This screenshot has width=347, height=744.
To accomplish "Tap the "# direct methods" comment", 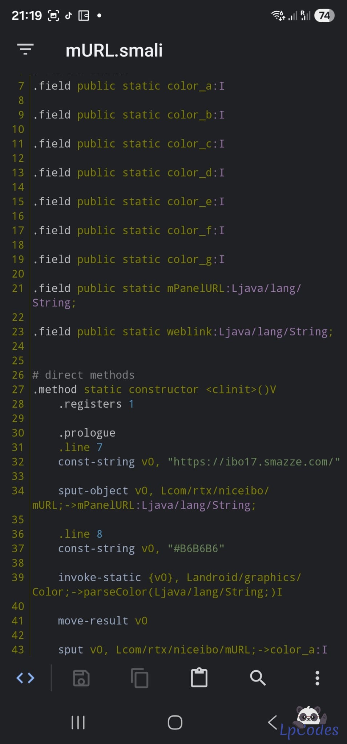I will 84,375.
